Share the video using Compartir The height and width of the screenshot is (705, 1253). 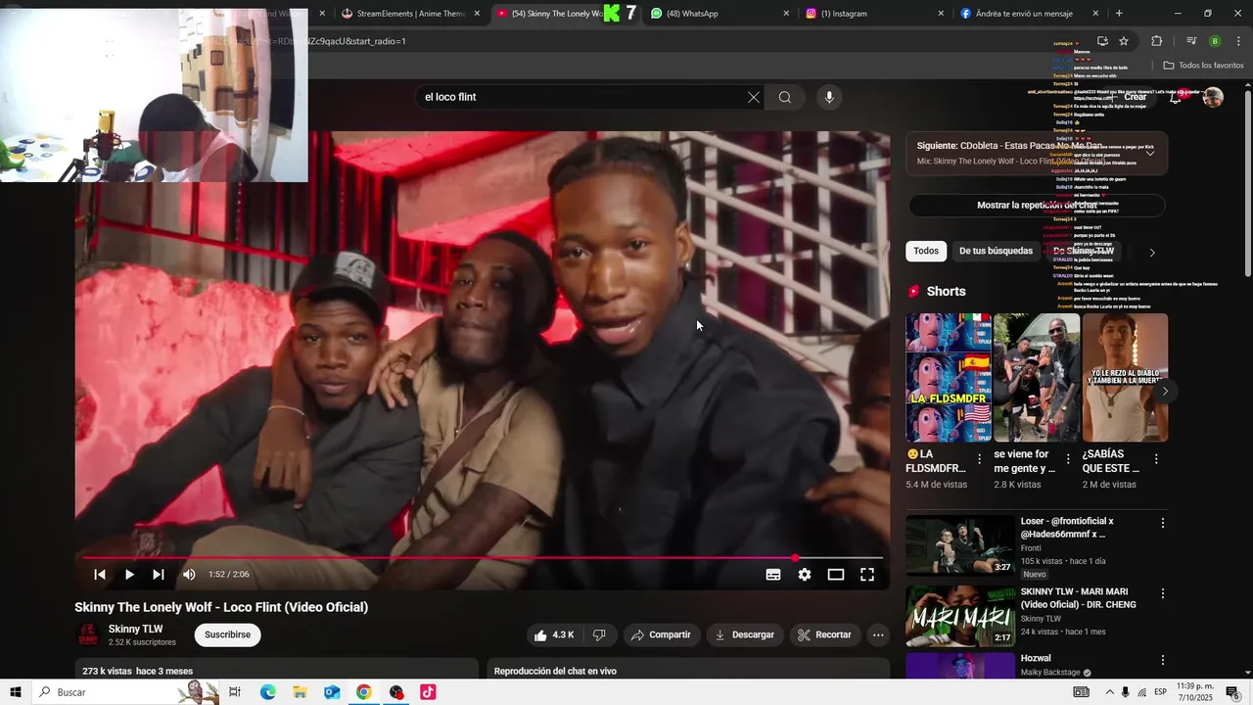[661, 634]
